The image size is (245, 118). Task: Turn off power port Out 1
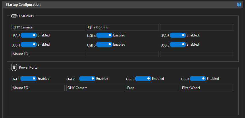pyautogui.click(x=28, y=79)
